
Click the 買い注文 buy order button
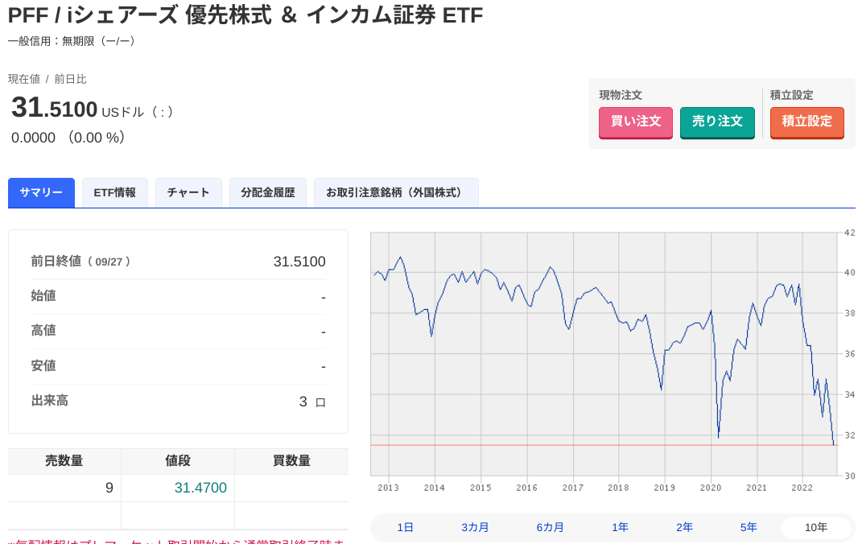635,122
